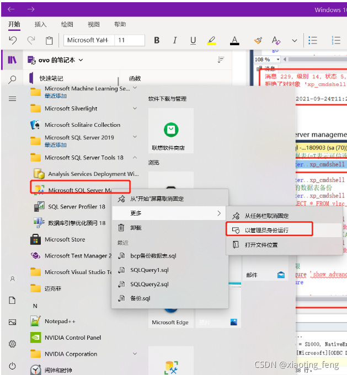The height and width of the screenshot is (375, 347).
Task: Toggle italic formatting
Action: pos(175,40)
